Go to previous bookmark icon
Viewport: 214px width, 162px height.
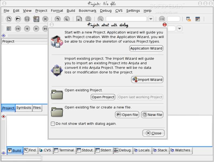(x=27, y=29)
